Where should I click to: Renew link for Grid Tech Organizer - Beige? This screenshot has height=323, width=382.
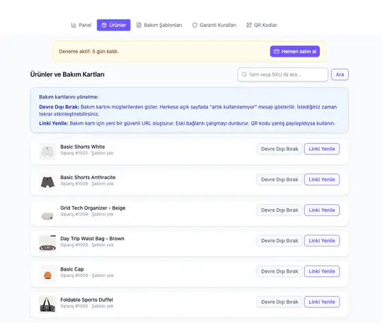coord(322,210)
